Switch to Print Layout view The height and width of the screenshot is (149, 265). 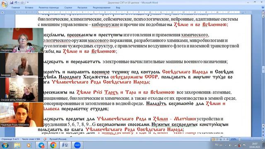tap(214, 139)
